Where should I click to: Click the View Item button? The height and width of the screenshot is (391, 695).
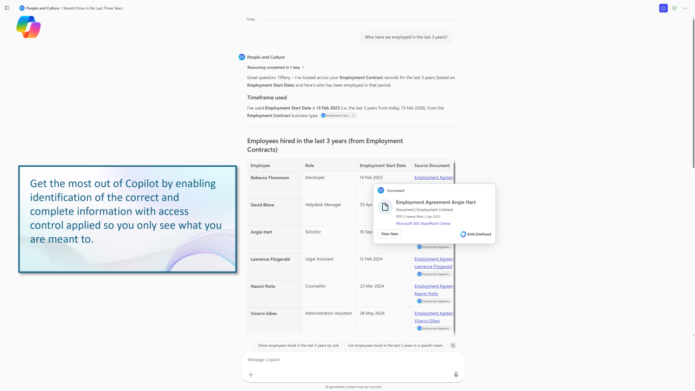pos(390,234)
